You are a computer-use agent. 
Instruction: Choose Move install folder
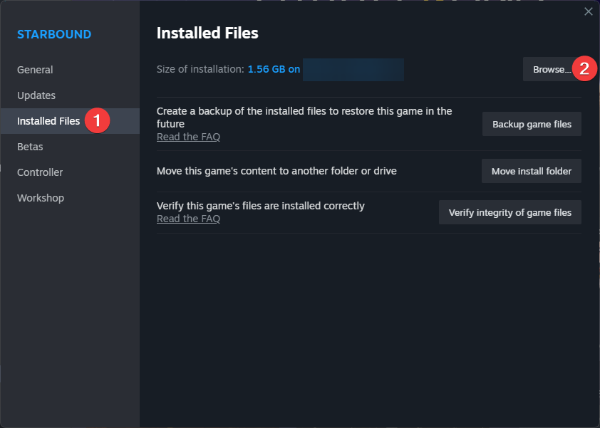532,171
